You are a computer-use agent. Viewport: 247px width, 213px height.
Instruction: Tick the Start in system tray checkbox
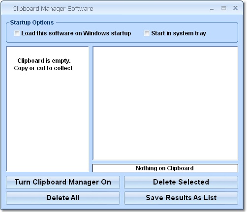point(147,33)
